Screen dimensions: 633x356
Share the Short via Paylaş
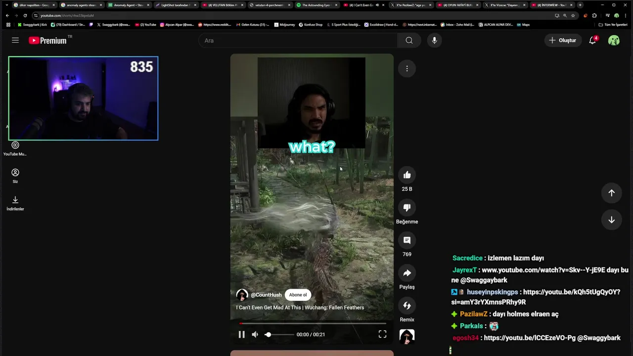407,273
